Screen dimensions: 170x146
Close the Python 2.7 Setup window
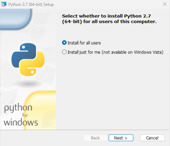[164, 4]
